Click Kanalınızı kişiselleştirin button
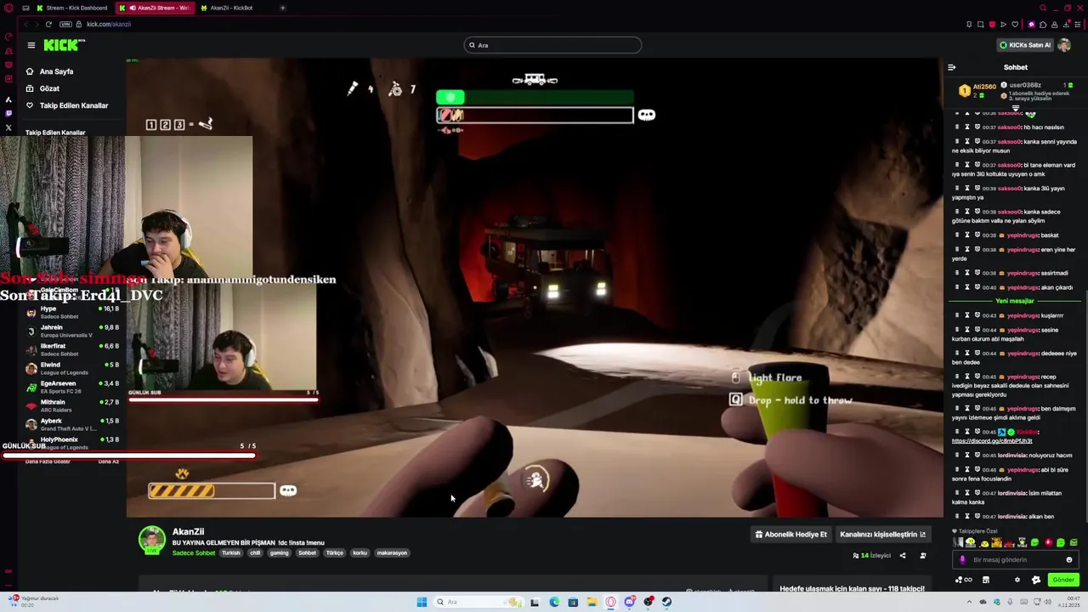 pyautogui.click(x=882, y=535)
